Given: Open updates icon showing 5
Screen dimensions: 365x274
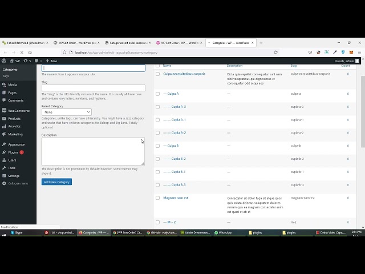Looking at the screenshot, I should click(27, 61).
